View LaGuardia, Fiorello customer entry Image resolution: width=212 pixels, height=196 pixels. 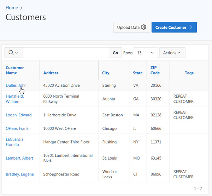15,142
